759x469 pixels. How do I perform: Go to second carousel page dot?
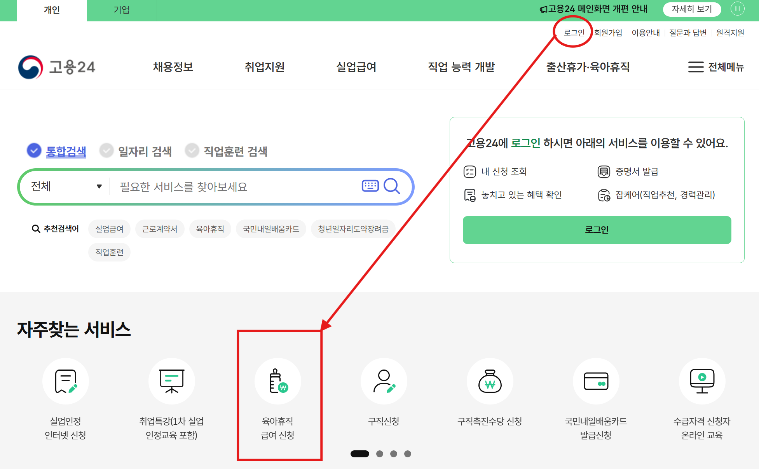click(x=380, y=454)
